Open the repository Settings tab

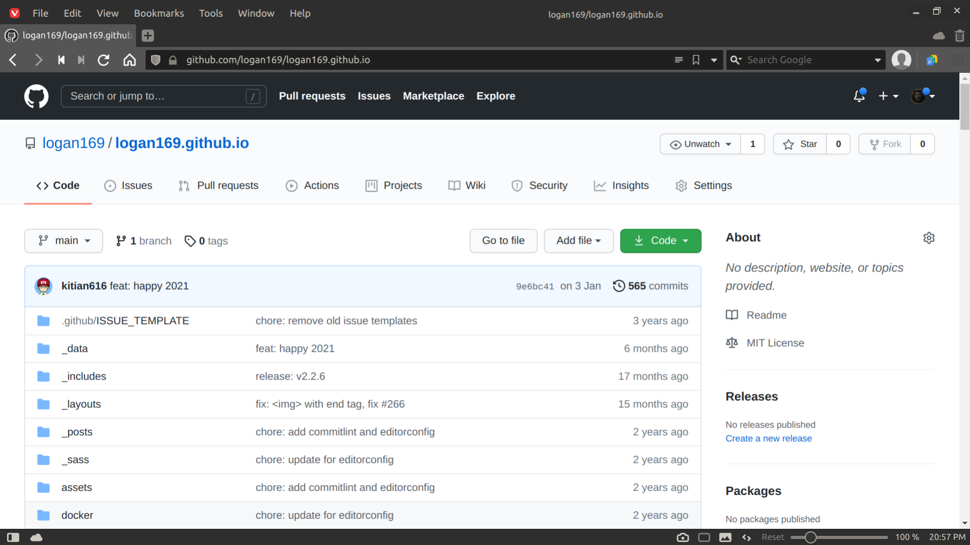pos(703,186)
